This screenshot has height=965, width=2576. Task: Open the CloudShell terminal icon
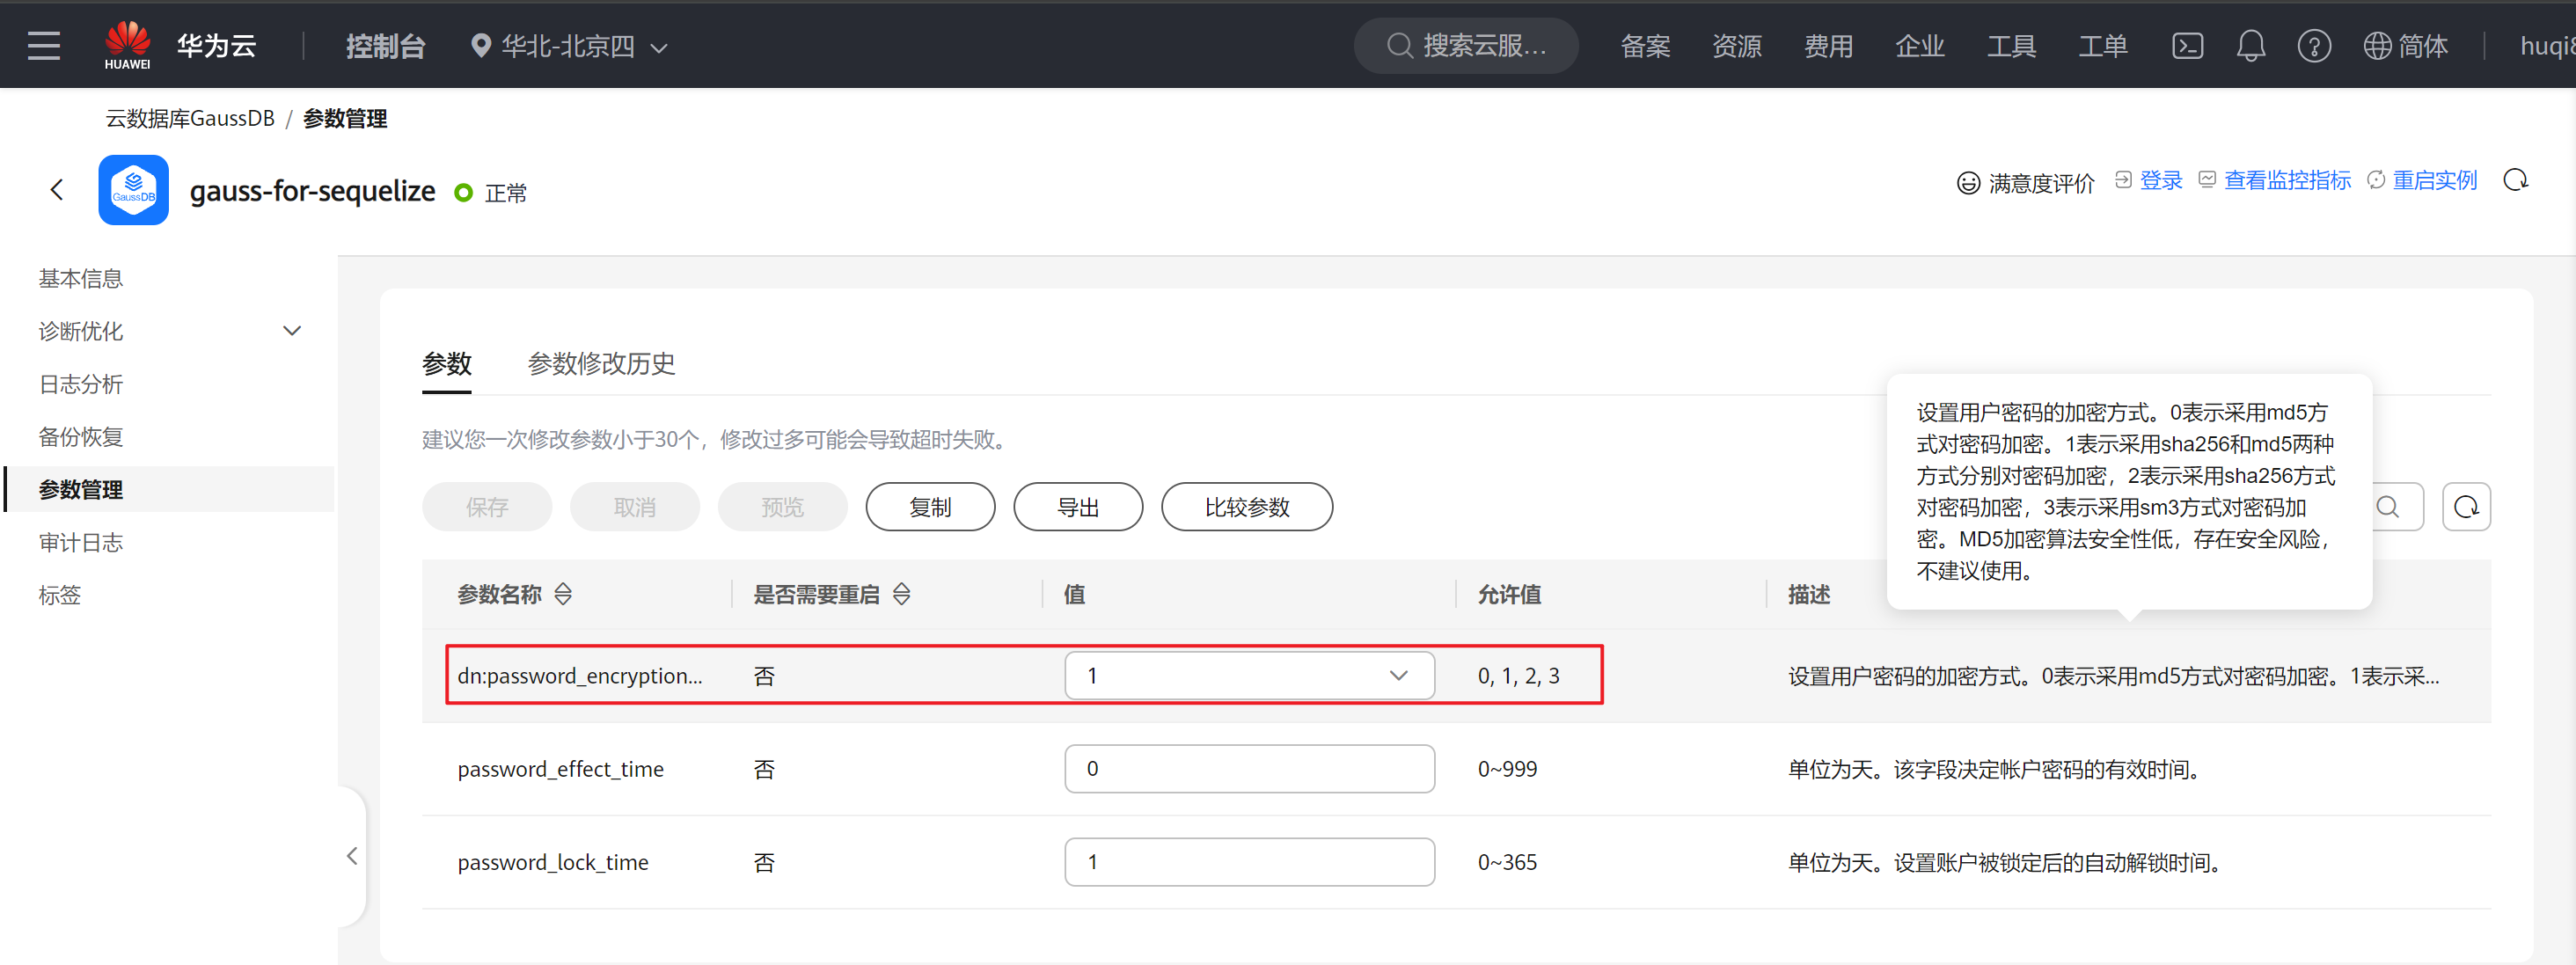[2187, 46]
